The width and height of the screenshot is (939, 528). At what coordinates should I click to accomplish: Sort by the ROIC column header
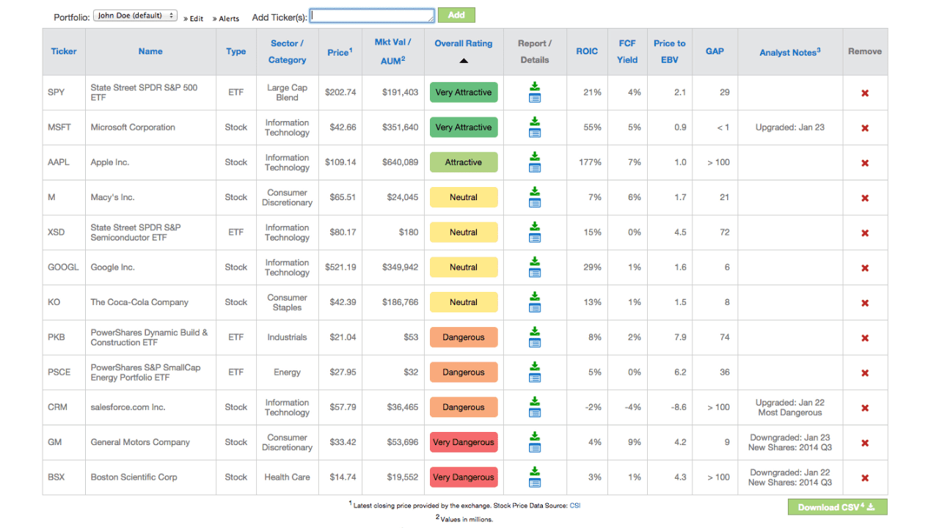[587, 51]
